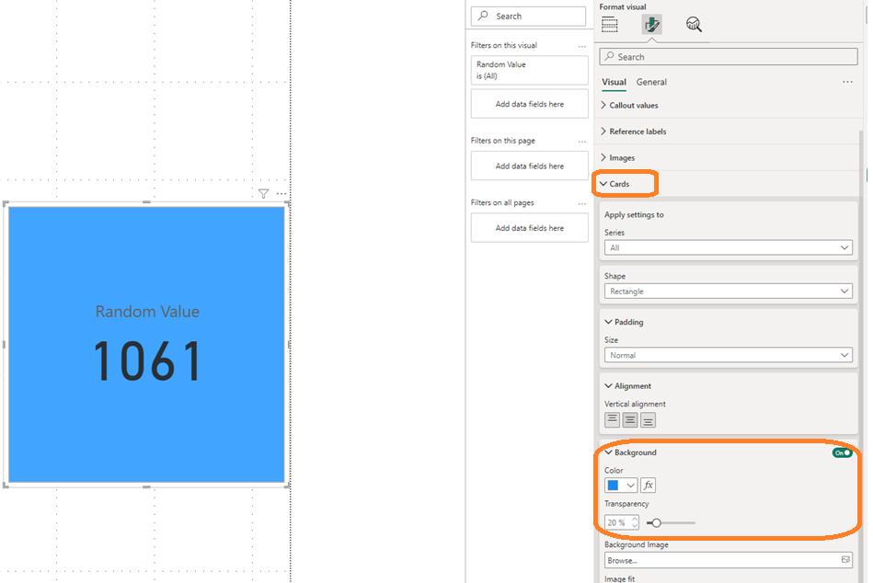This screenshot has width=873, height=583.
Task: Click the filter funnel icon above the card
Action: click(263, 194)
